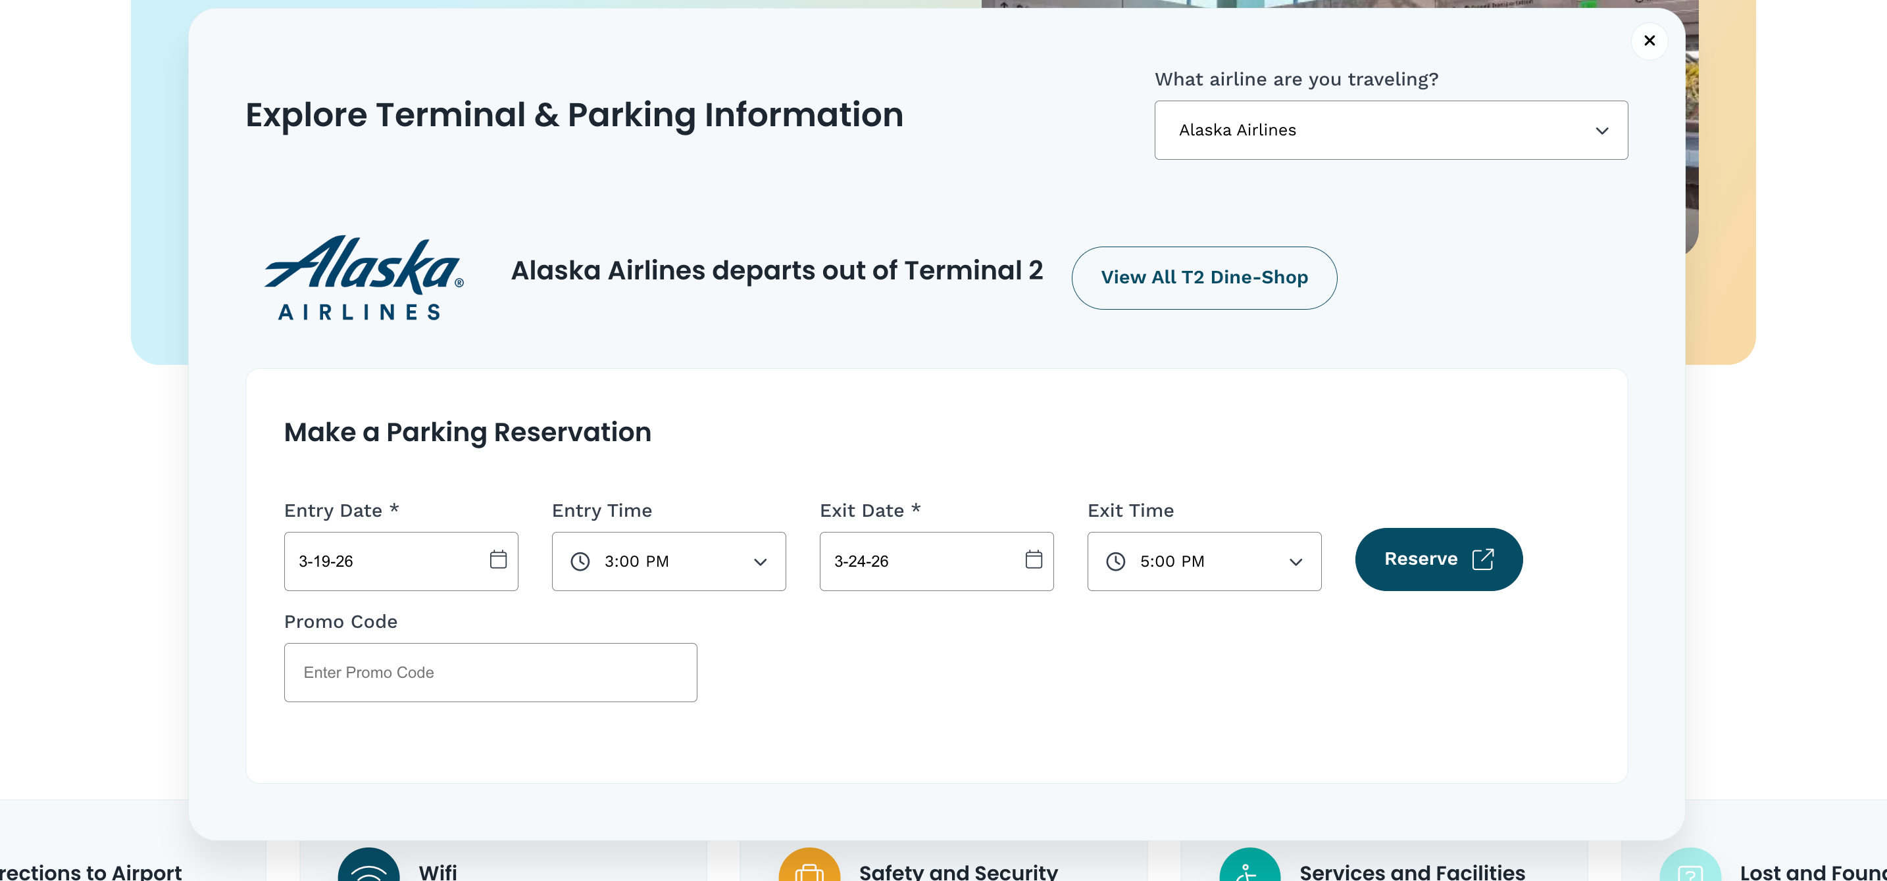Open the Exit Date calendar icon
The width and height of the screenshot is (1887, 881).
(1034, 561)
